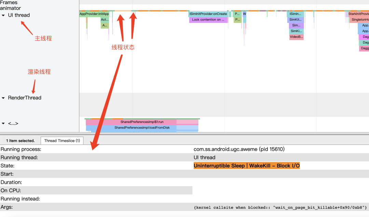The image size is (369, 217).
Task: Select the RenderThread label
Action: (x=25, y=98)
